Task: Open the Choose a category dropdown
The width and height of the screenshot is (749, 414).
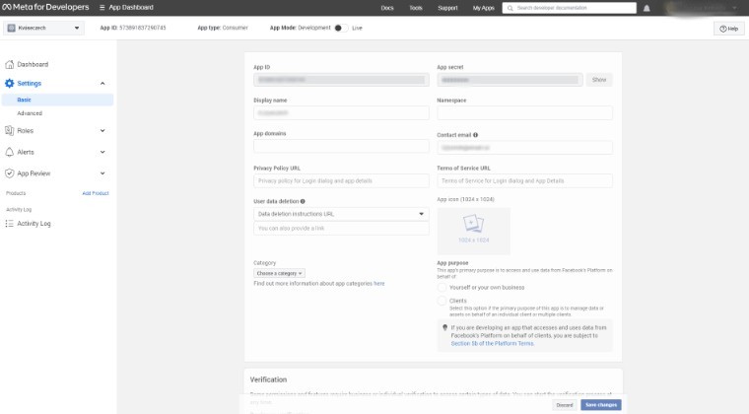Action: pyautogui.click(x=280, y=274)
